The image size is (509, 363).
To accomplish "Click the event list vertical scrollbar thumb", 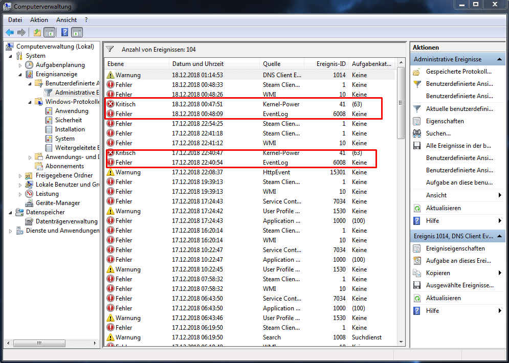I will coord(401,103).
